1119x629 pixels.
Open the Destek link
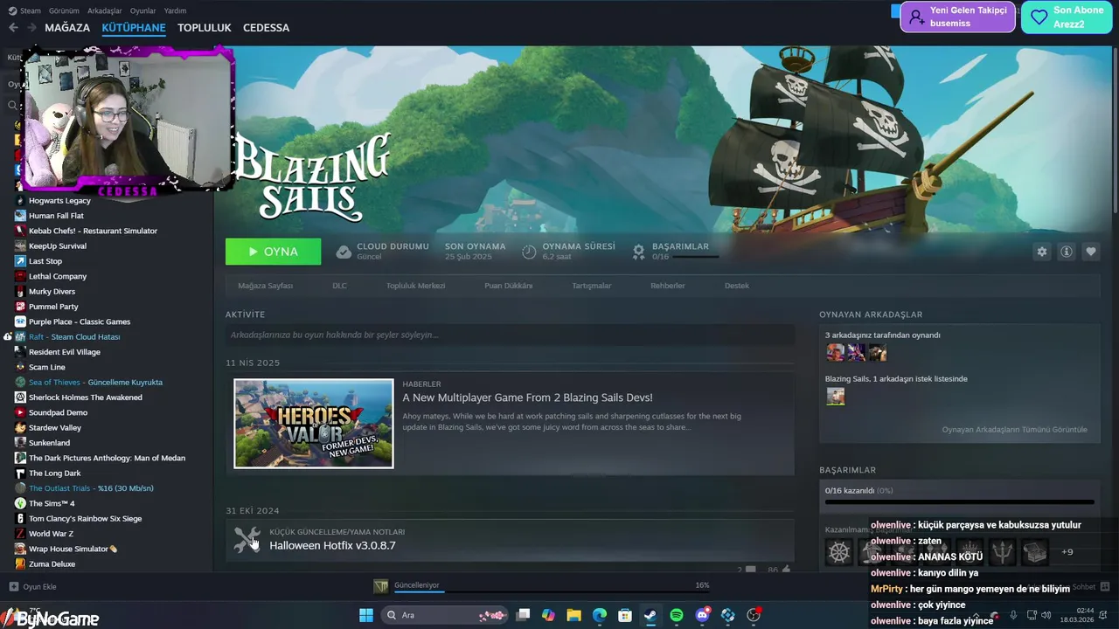(736, 286)
